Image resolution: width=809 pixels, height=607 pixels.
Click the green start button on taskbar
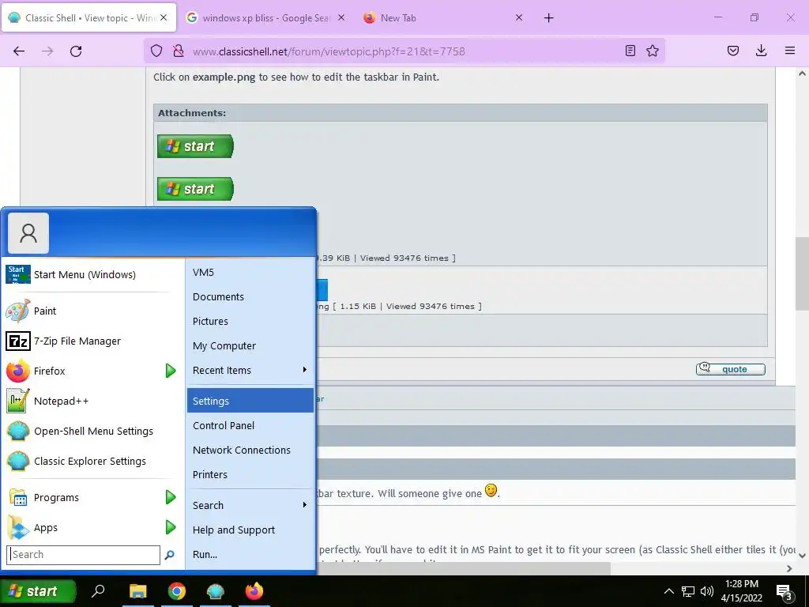click(38, 591)
